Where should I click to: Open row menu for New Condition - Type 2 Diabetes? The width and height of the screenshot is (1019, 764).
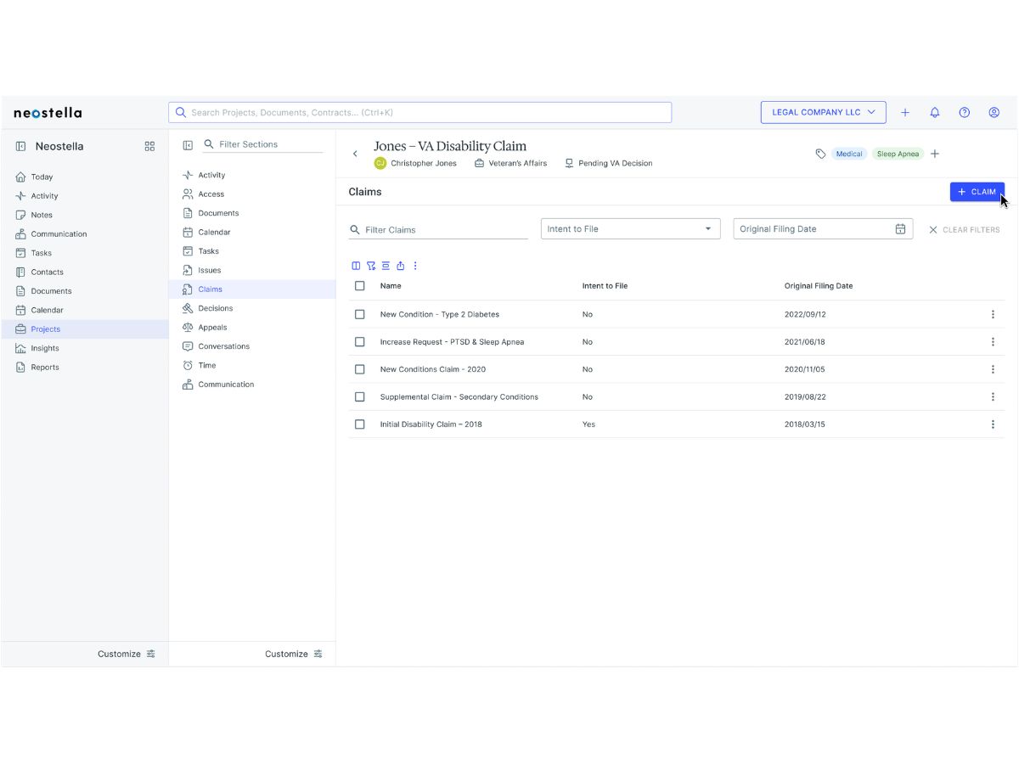coord(993,314)
